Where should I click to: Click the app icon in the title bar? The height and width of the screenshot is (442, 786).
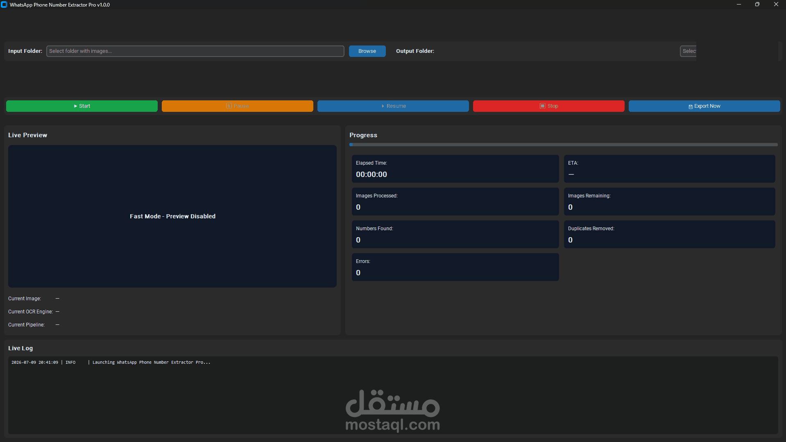pyautogui.click(x=4, y=5)
